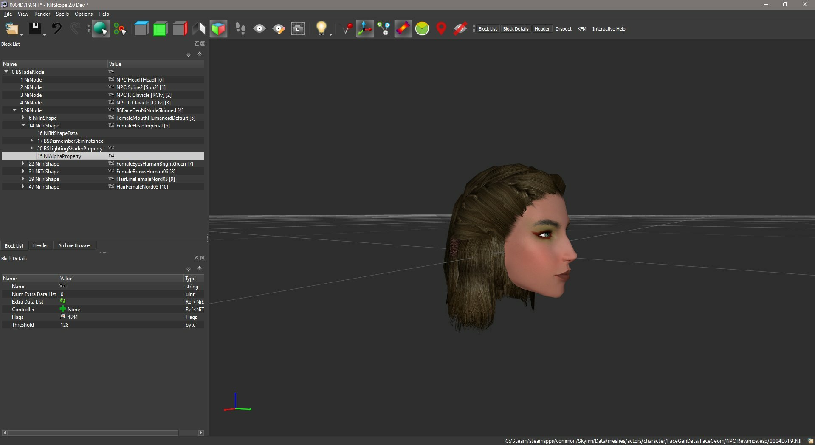Expand the 6 NiTriShape node
This screenshot has height=445, width=815.
pos(23,118)
